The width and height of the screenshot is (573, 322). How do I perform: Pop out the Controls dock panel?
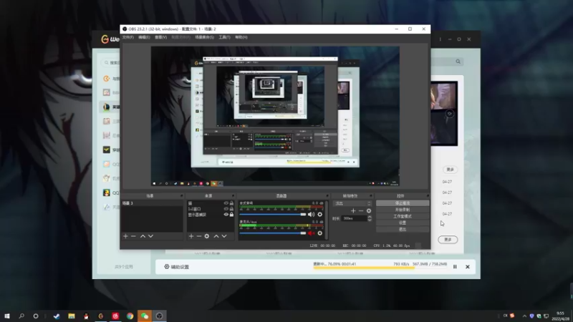pyautogui.click(x=427, y=196)
